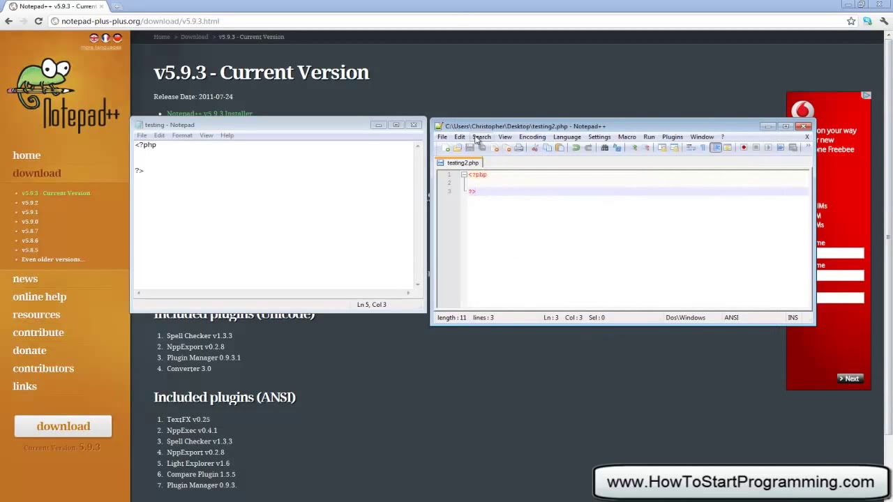Close all documents icon in Notepad++ toolbar
This screenshot has height=502, width=893.
click(x=507, y=148)
